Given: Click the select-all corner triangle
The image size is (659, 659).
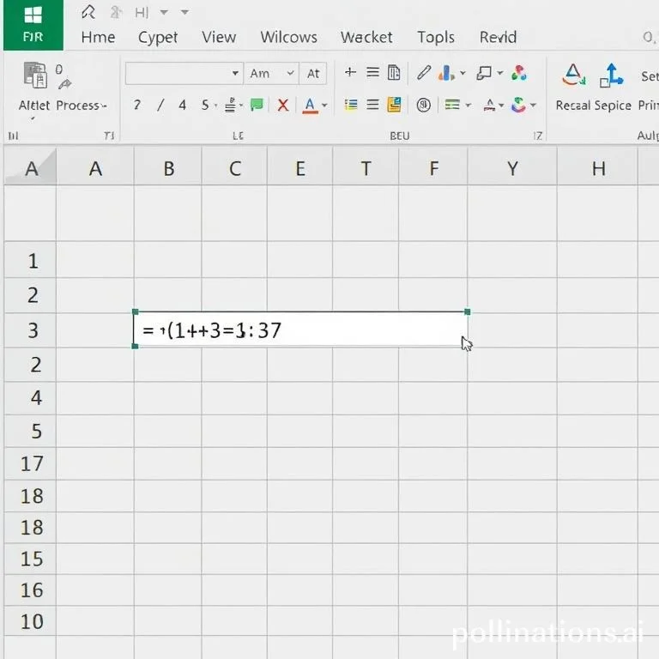Looking at the screenshot, I should (x=31, y=166).
